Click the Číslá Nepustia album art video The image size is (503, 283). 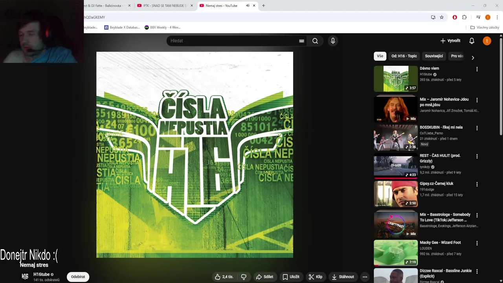195,155
